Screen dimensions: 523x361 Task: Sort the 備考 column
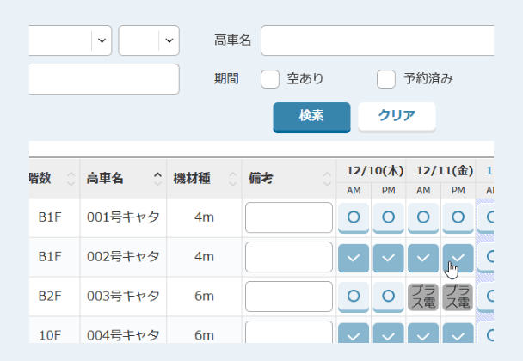[x=288, y=179]
